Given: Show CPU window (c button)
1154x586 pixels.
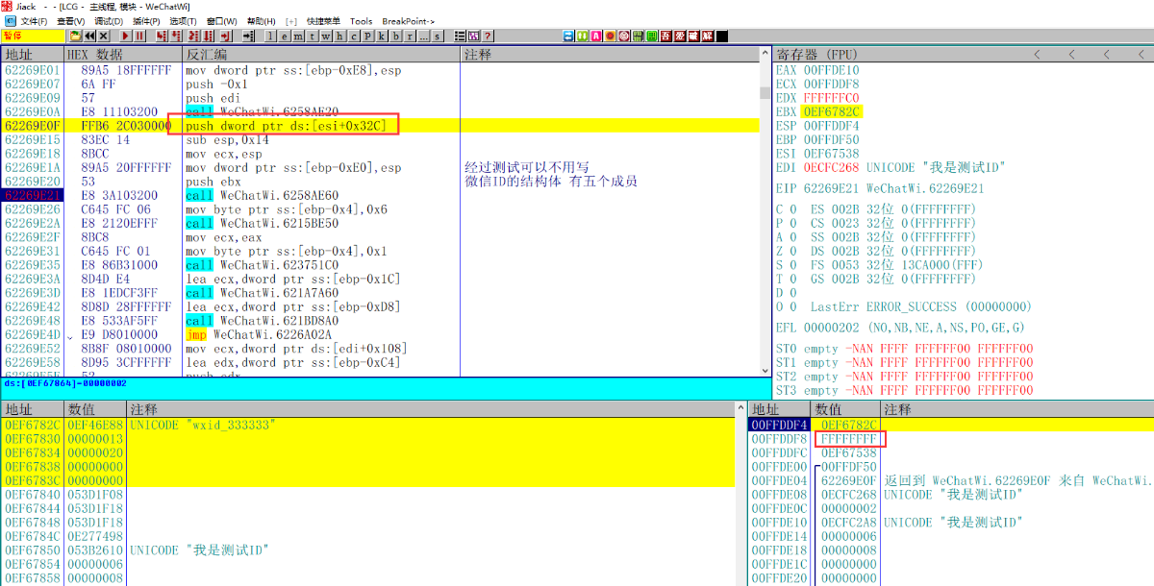Looking at the screenshot, I should pos(354,37).
